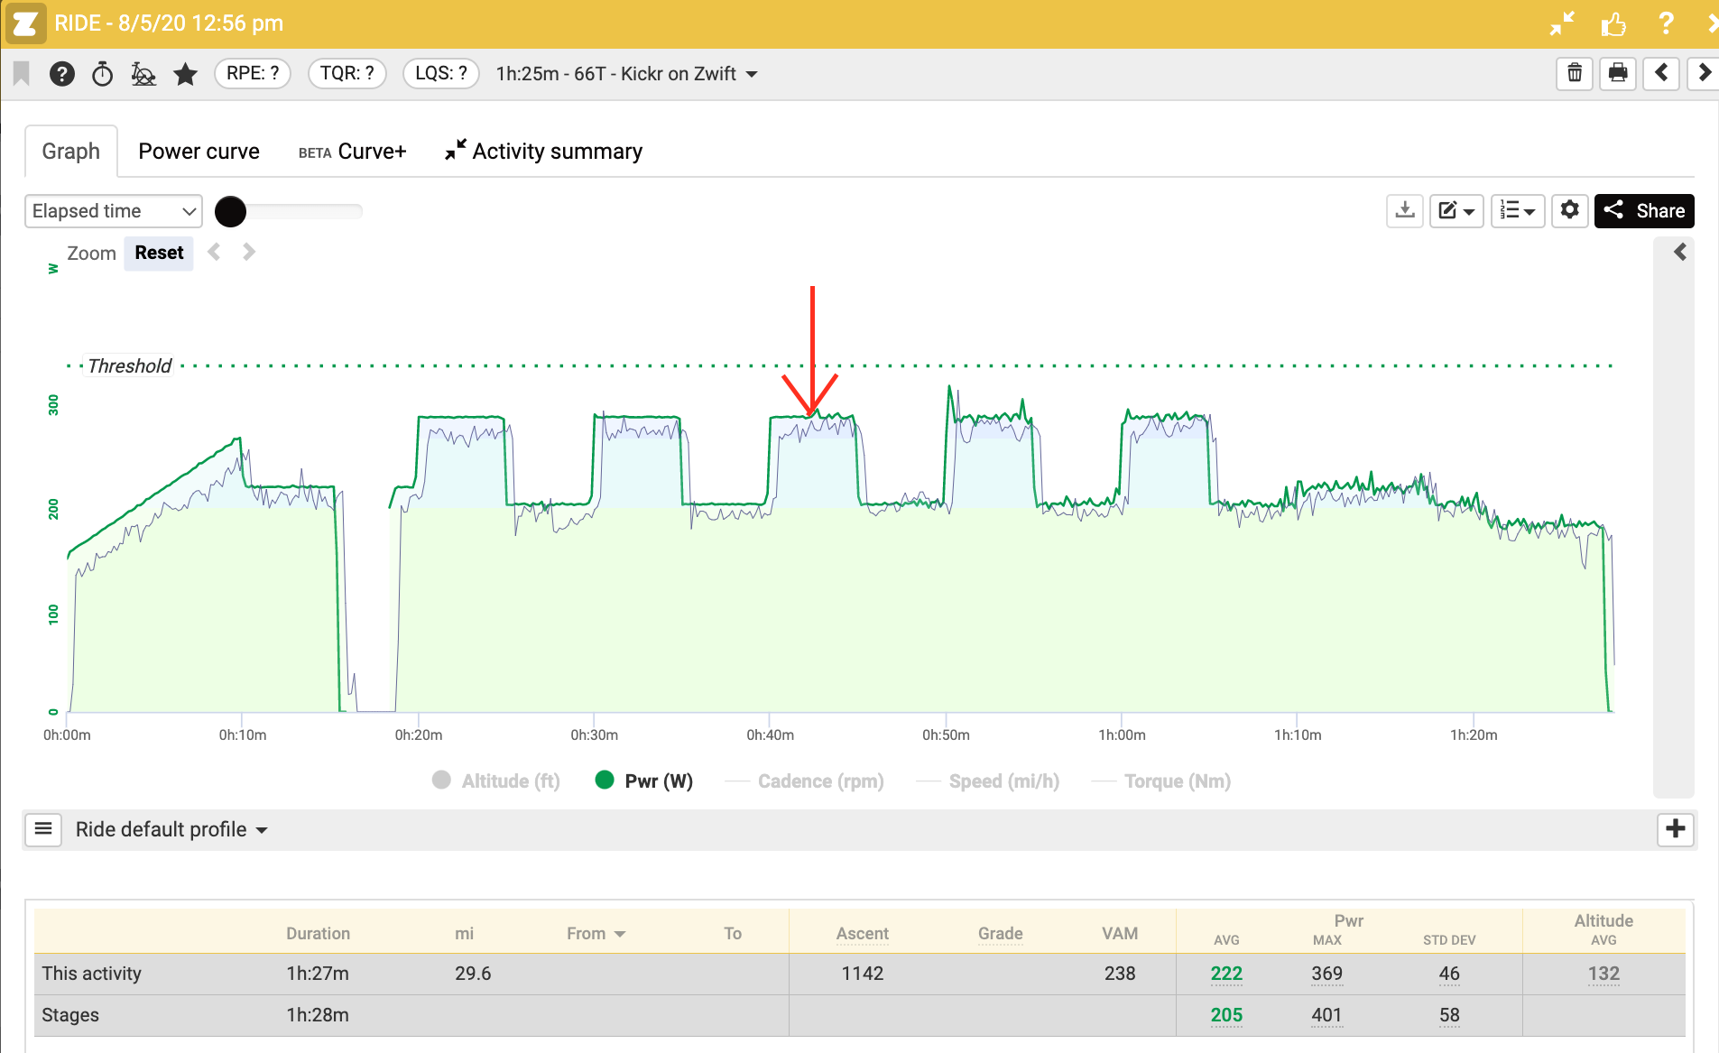Download graph data with download icon
The width and height of the screenshot is (1719, 1053).
pos(1405,211)
